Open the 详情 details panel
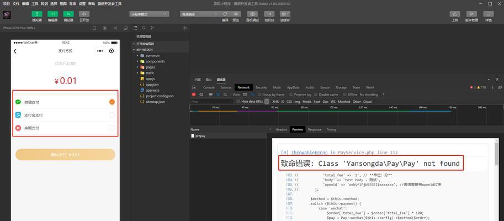504x221 pixels. click(x=488, y=14)
